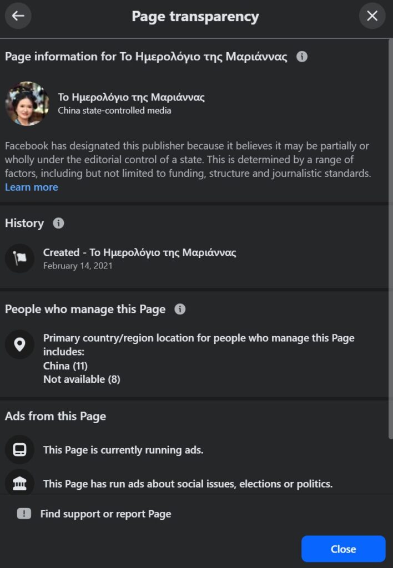This screenshot has width=393, height=568.
Task: Click the info icon beside History
Action: pyautogui.click(x=58, y=223)
